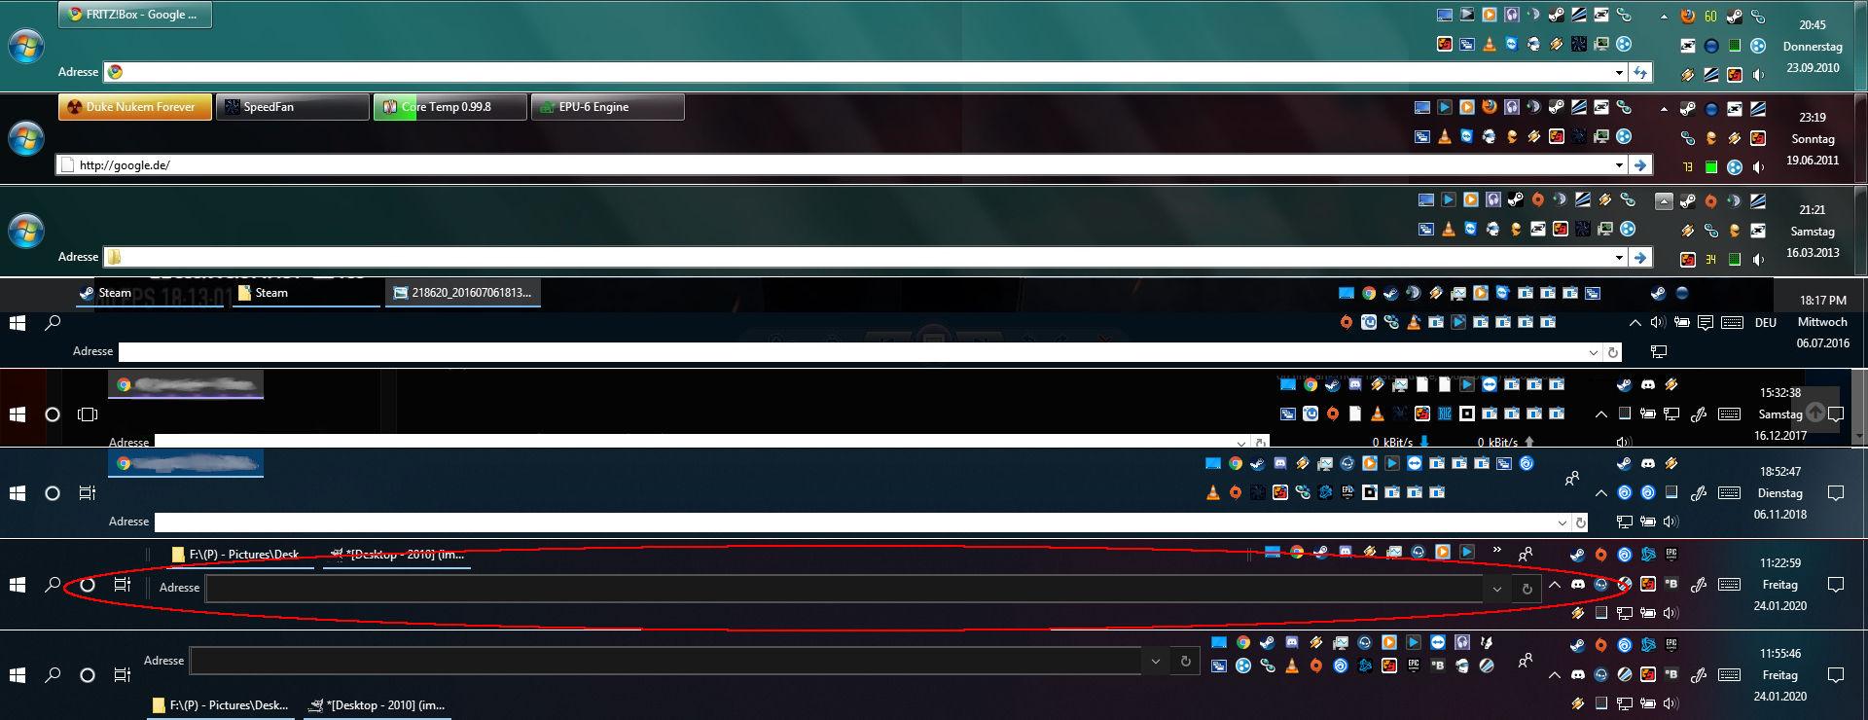Image resolution: width=1868 pixels, height=720 pixels.
Task: Open F:\(P) - Pictures\Desk task in 11:55:46 taskbar
Action: tap(221, 705)
